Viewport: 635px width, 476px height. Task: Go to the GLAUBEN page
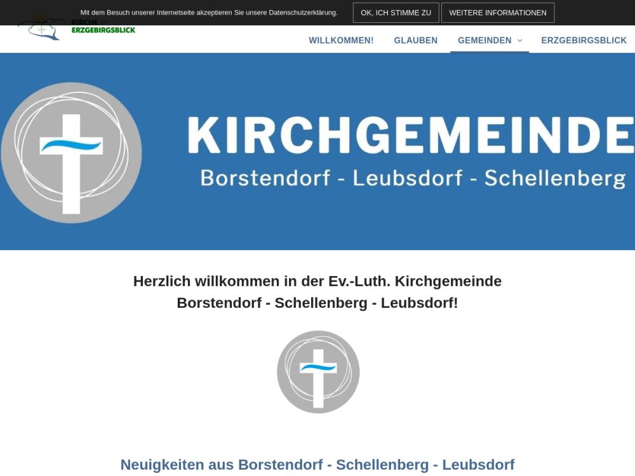click(x=415, y=41)
